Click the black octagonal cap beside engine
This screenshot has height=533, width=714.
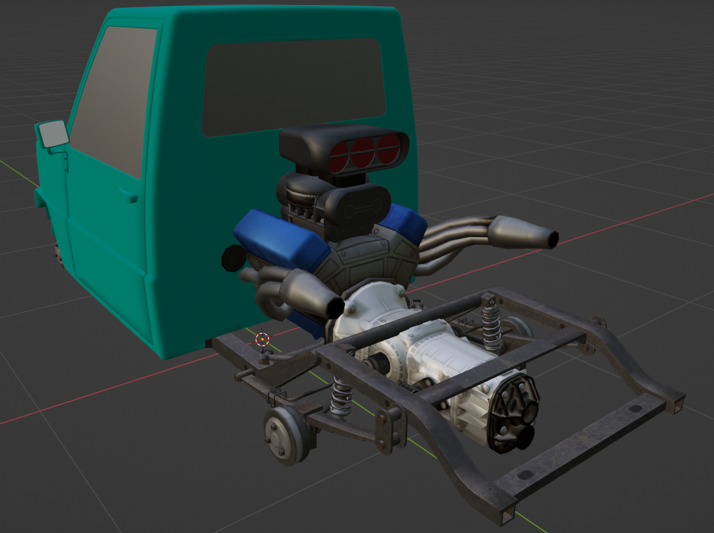click(233, 258)
